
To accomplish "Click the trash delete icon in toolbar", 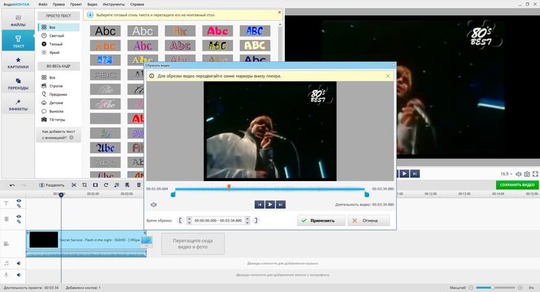I will point(139,185).
